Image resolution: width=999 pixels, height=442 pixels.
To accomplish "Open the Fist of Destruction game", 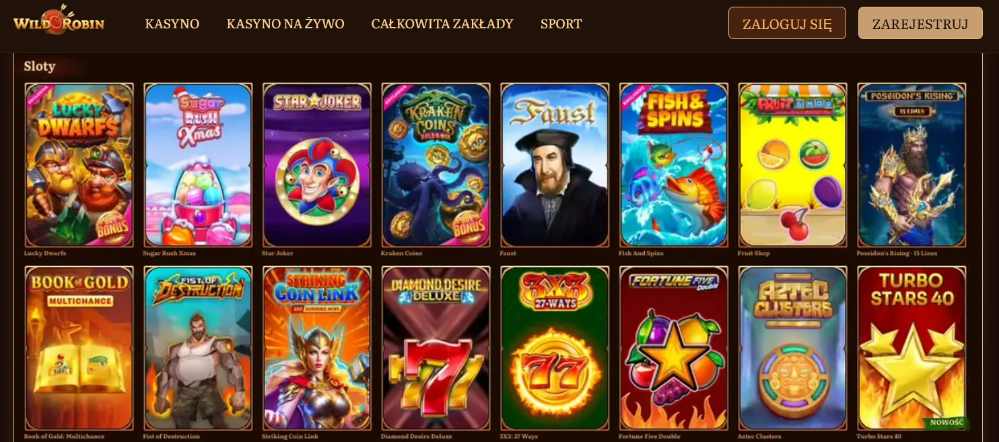I will pyautogui.click(x=198, y=348).
